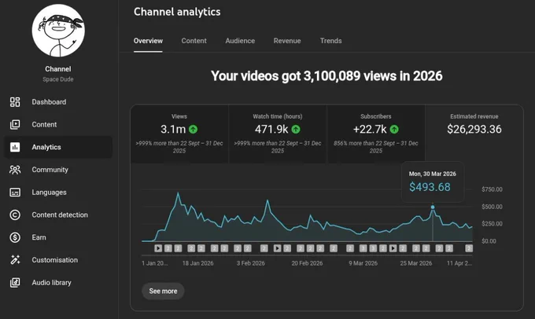535x319 pixels.
Task: Click the Earn dollar-sign icon
Action: [15, 237]
